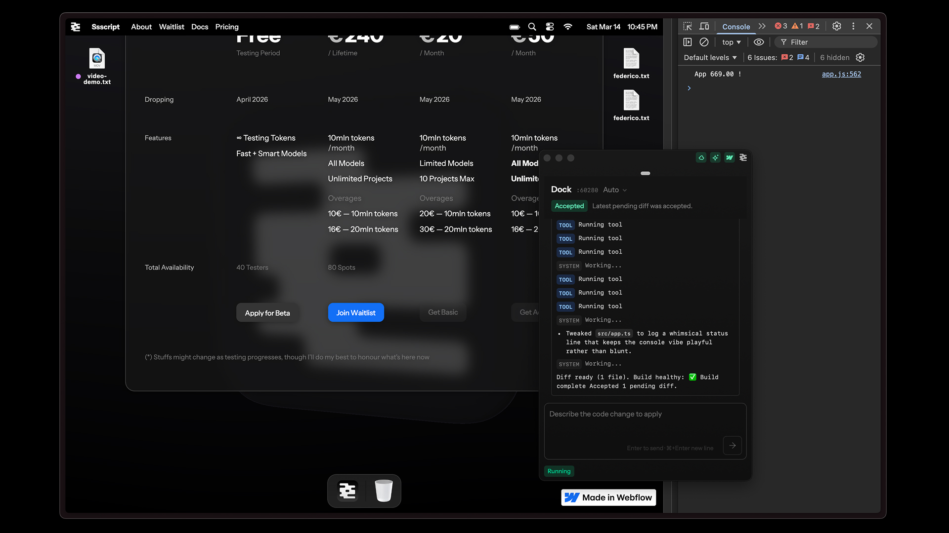Viewport: 949px width, 533px height.
Task: Click the Join Waitlist button
Action: click(x=356, y=312)
